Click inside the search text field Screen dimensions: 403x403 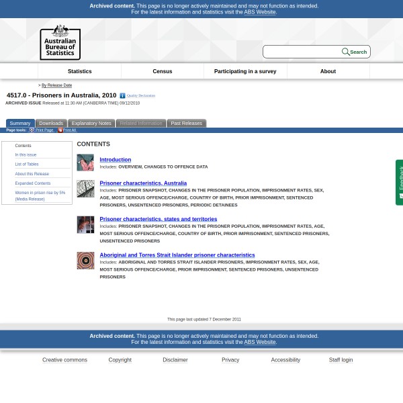pyautogui.click(x=302, y=52)
